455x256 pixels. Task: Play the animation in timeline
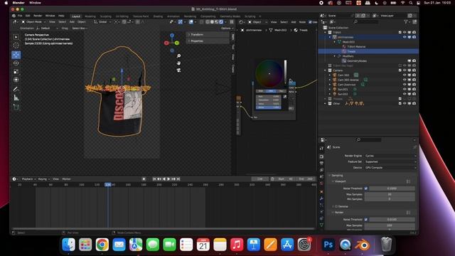168,179
